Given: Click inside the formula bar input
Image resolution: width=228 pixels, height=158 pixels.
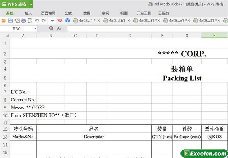Looking at the screenshot, I should tap(147, 29).
